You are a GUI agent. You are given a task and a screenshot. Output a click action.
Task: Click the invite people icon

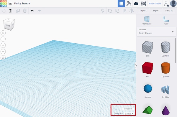pos(166,4)
